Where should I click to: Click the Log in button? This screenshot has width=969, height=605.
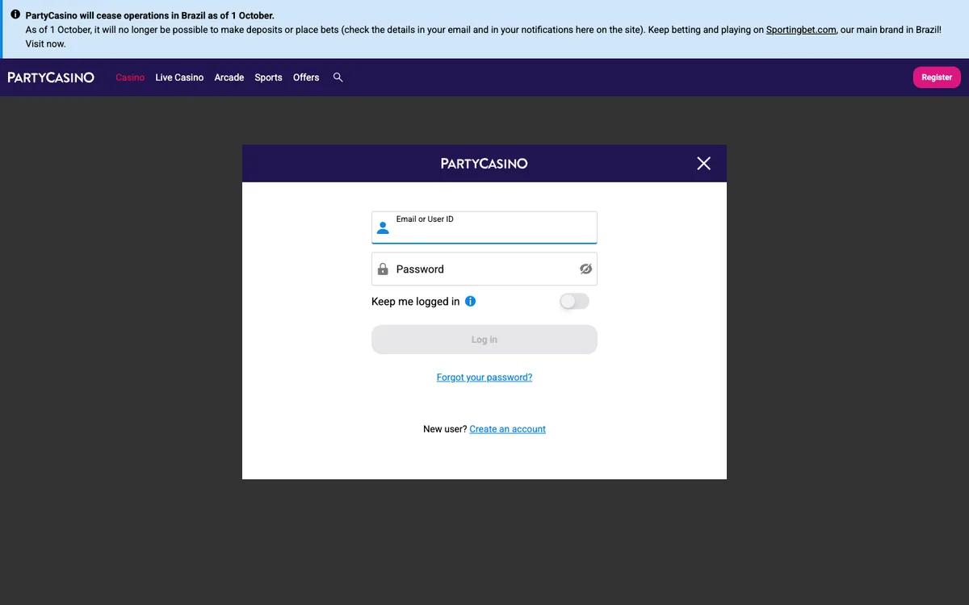click(484, 340)
